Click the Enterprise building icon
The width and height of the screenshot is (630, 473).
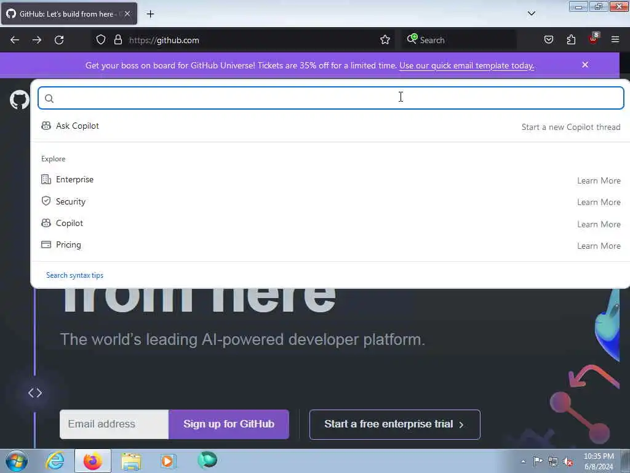tap(46, 179)
